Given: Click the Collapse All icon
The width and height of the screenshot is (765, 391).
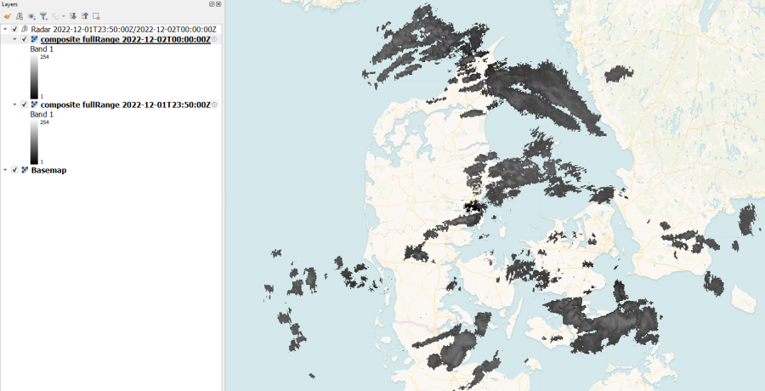Looking at the screenshot, I should 84,16.
